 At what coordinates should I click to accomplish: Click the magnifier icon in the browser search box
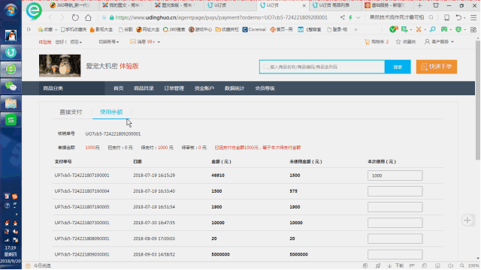[x=431, y=17]
